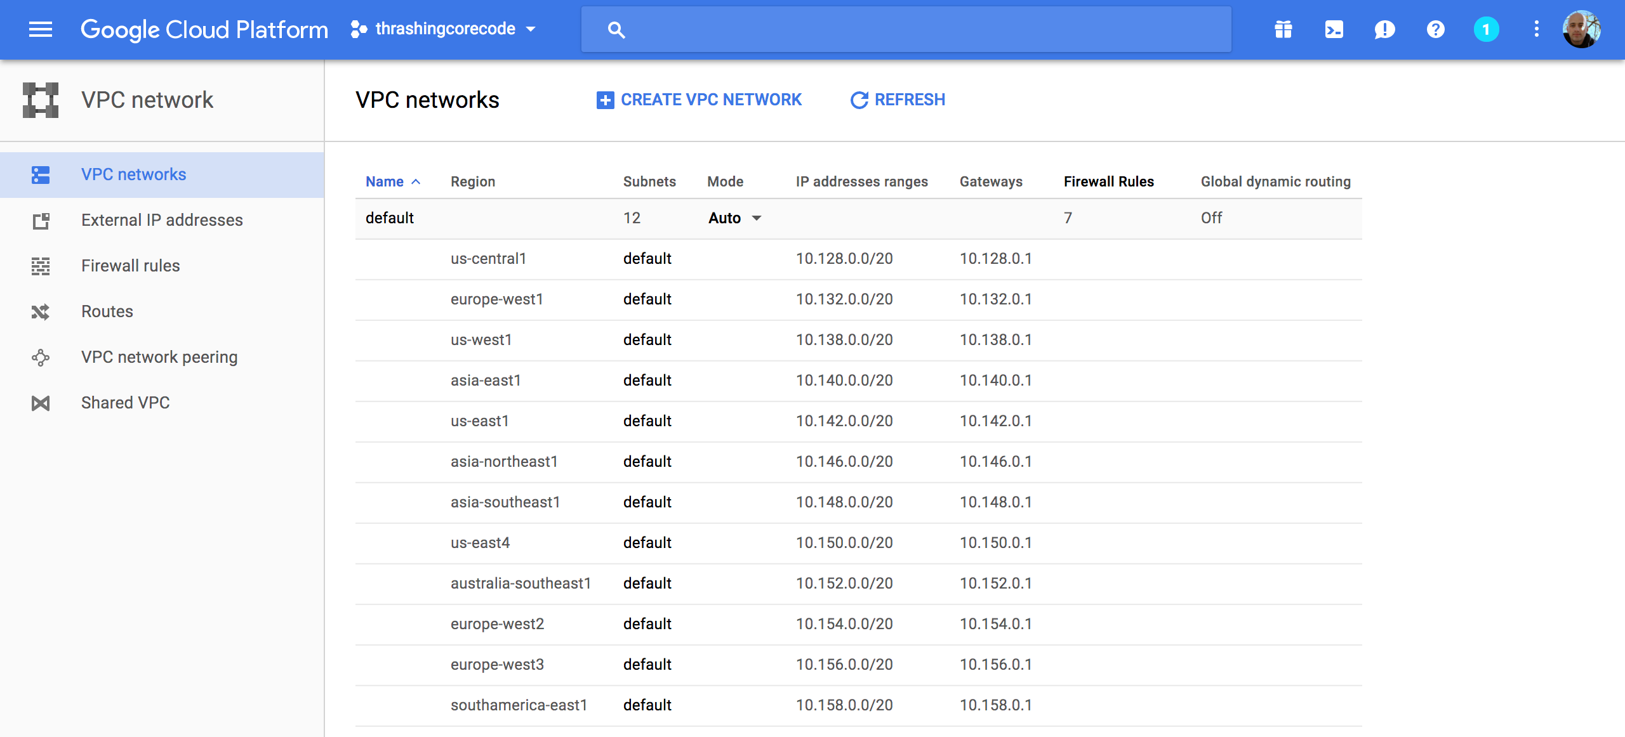The image size is (1625, 737).
Task: Open default subnet in europe-west2 row
Action: [647, 624]
